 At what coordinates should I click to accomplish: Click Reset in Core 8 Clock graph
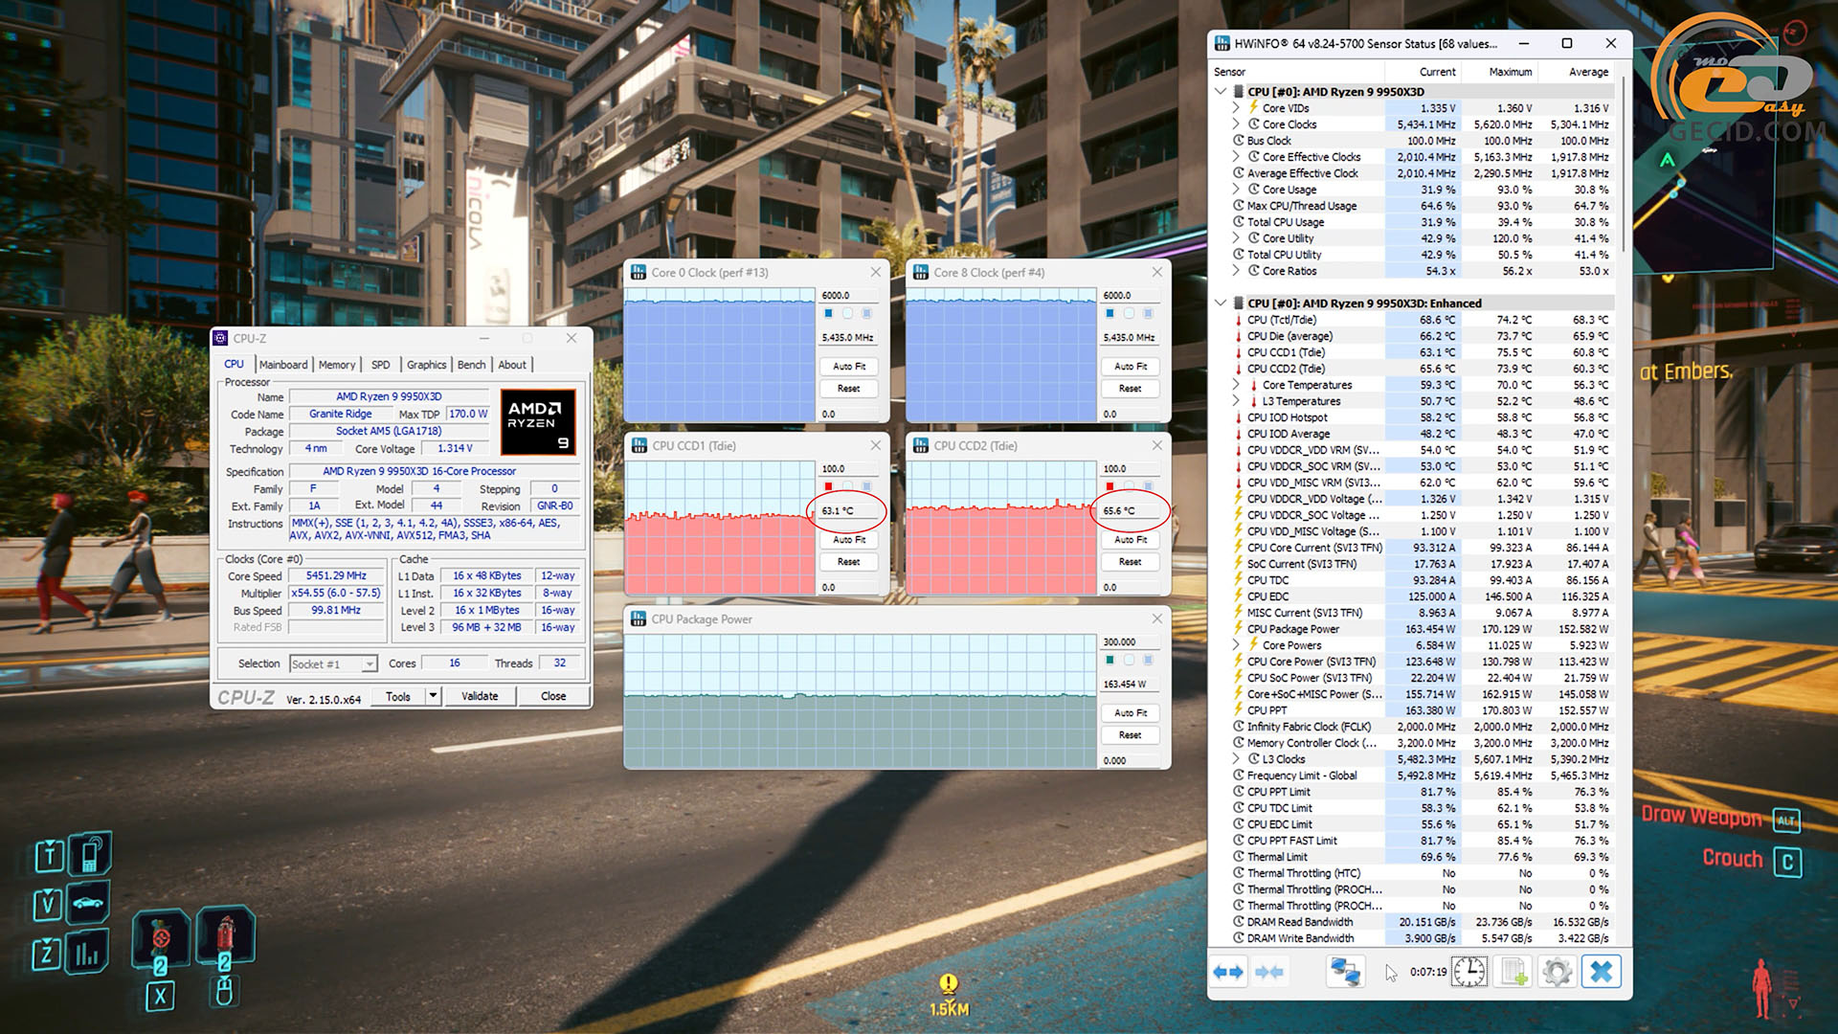[x=1131, y=389]
